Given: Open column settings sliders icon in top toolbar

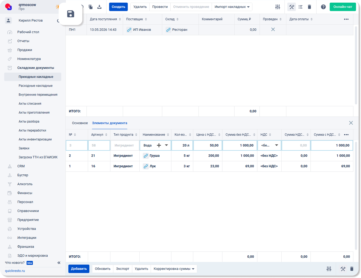Looking at the screenshot, I should click(278, 7).
